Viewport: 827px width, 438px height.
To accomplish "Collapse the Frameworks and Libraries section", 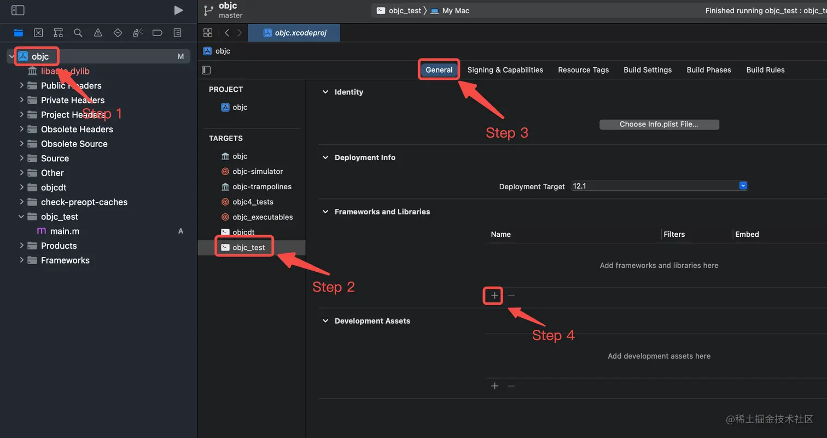I will (x=325, y=212).
